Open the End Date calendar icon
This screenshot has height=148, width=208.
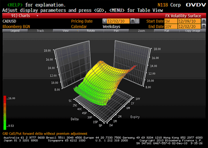click(x=204, y=26)
